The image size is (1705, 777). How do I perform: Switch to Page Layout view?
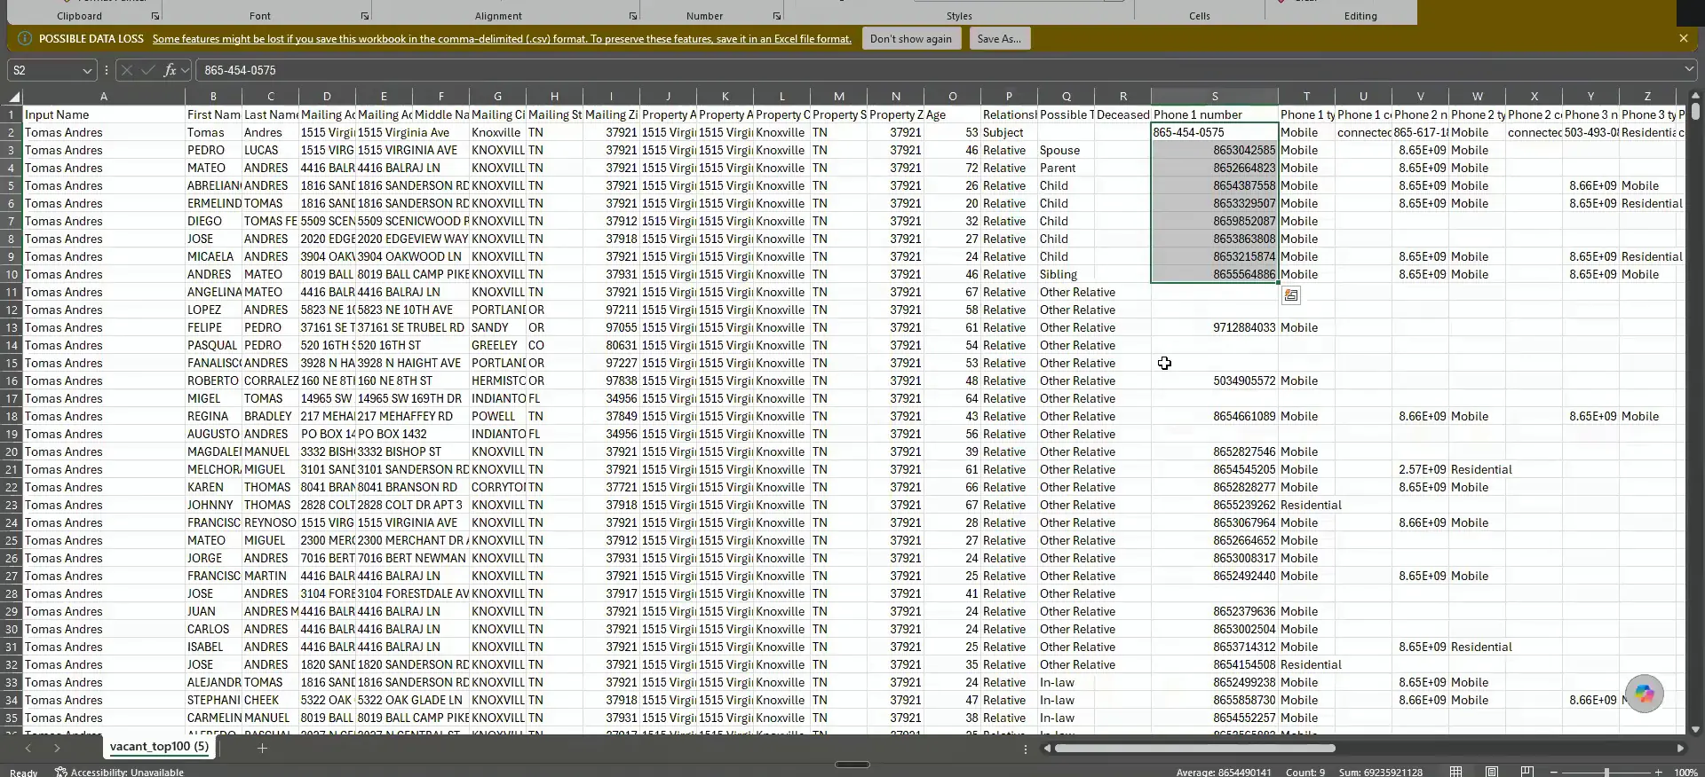1492,772
